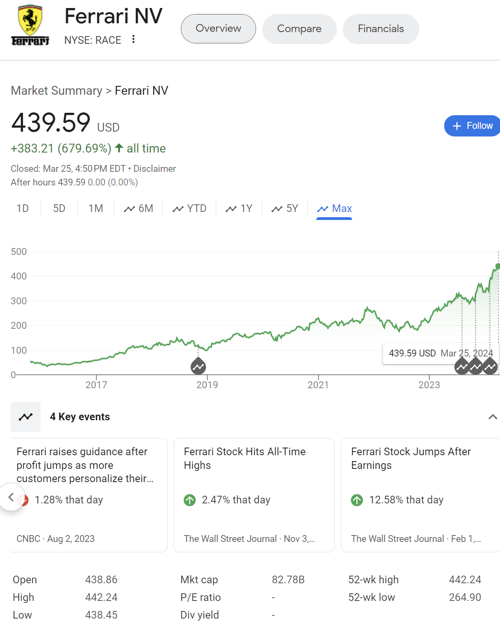
Task: Go to Market Summary breadcrumb
Action: coord(56,91)
